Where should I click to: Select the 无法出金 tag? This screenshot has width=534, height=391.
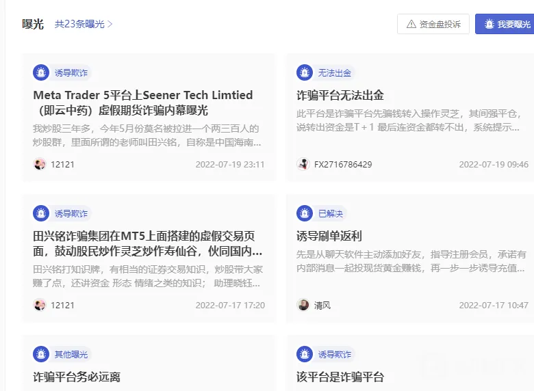coord(335,72)
